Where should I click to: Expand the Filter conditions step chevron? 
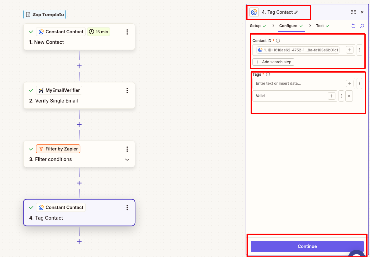[127, 159]
